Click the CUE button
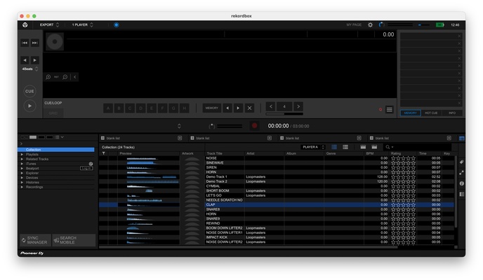The height and width of the screenshot is (280, 483). 29,91
